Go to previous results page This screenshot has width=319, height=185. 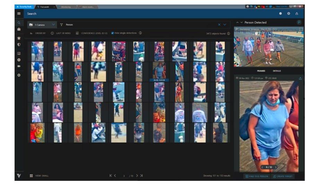tap(115, 176)
